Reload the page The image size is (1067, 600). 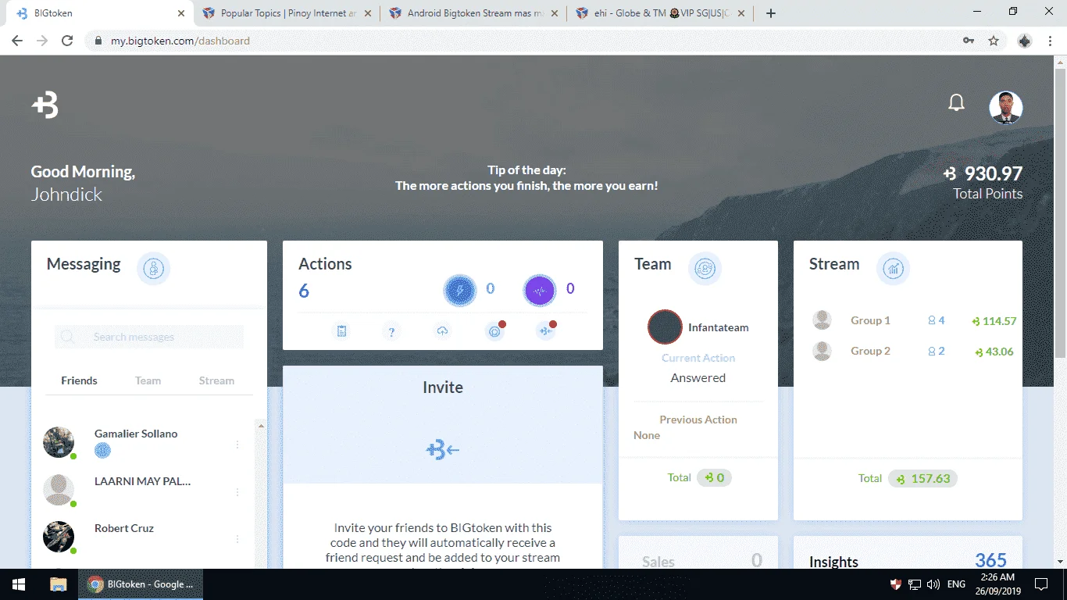coord(67,41)
